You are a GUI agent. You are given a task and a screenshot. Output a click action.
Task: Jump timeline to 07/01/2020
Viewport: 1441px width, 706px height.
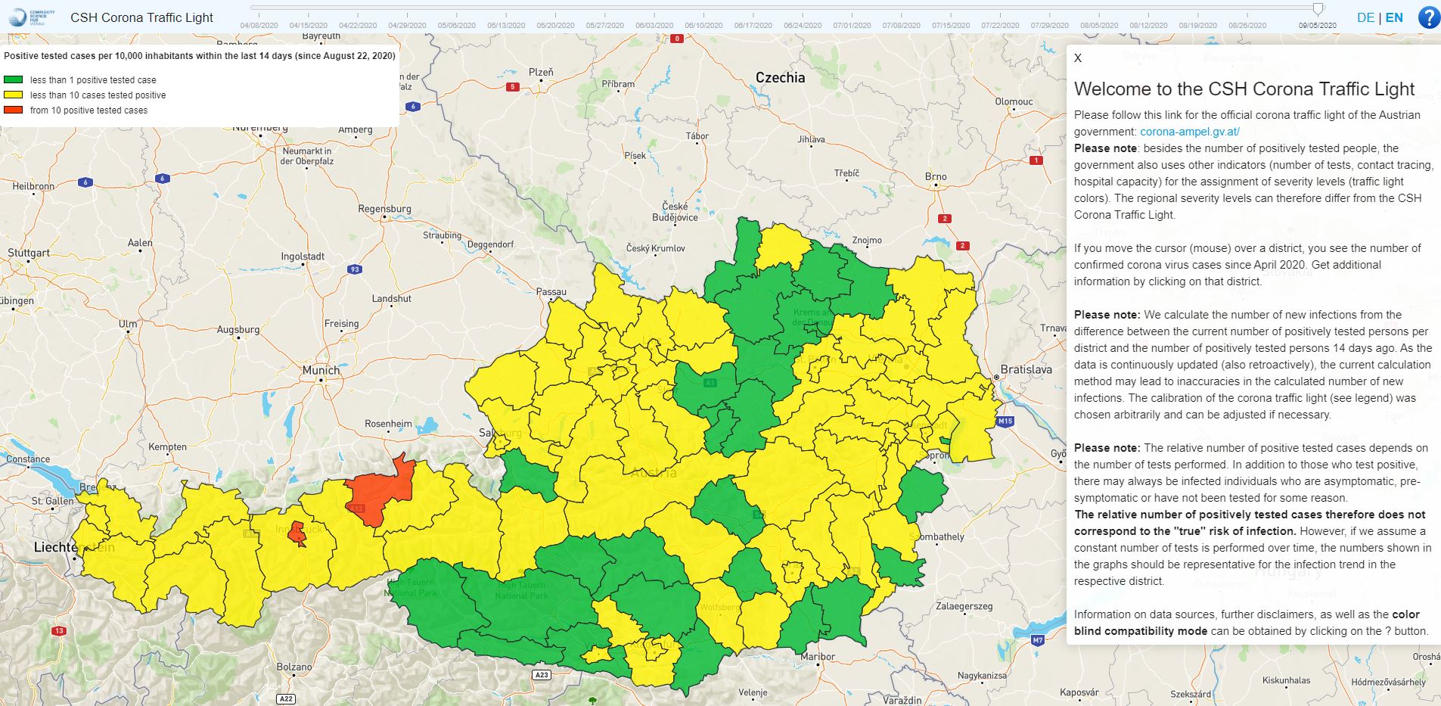pyautogui.click(x=852, y=25)
